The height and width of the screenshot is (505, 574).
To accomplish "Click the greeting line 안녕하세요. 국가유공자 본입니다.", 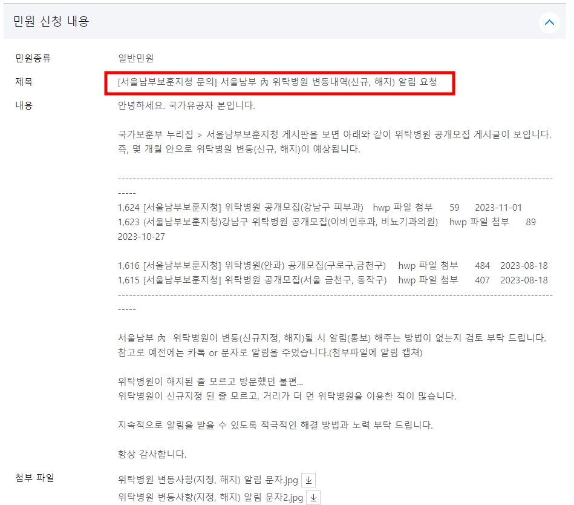I will pyautogui.click(x=186, y=105).
